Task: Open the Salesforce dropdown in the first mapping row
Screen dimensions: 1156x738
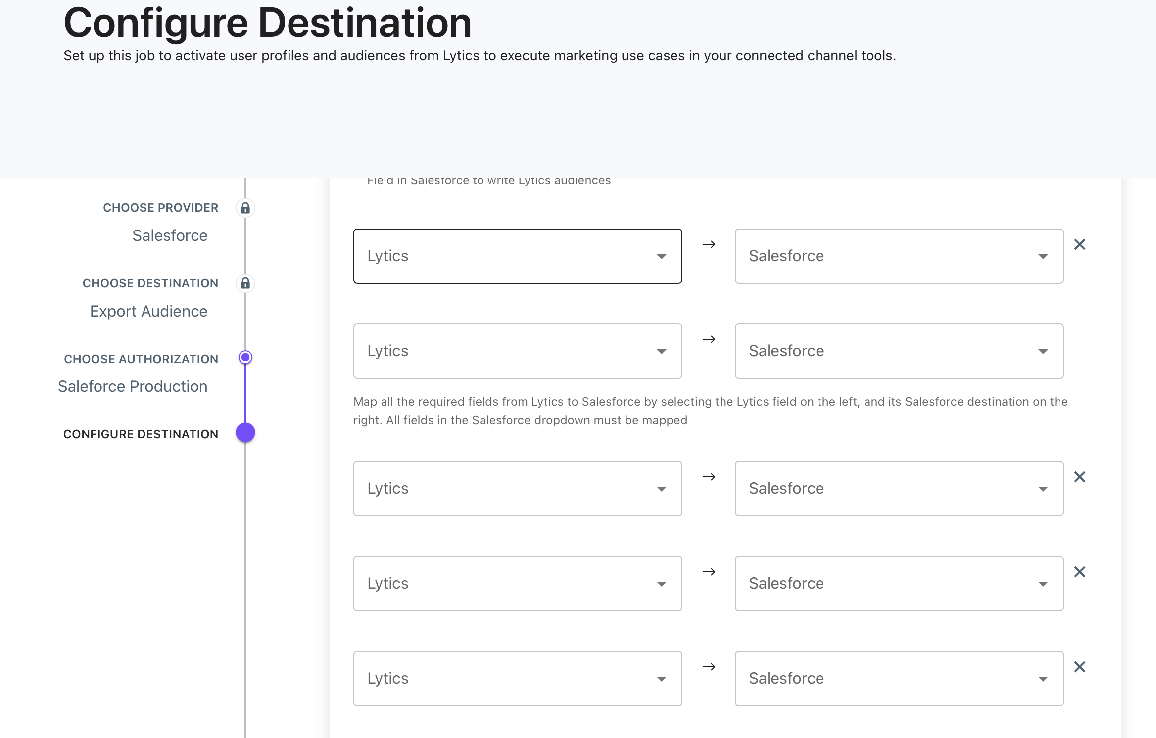Action: click(x=899, y=256)
